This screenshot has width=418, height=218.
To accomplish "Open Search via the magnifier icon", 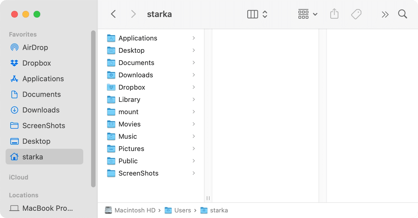I will 402,14.
